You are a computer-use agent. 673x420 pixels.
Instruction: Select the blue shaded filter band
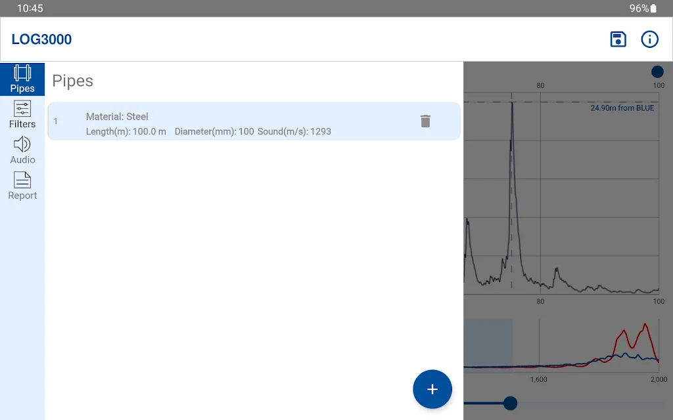point(488,345)
